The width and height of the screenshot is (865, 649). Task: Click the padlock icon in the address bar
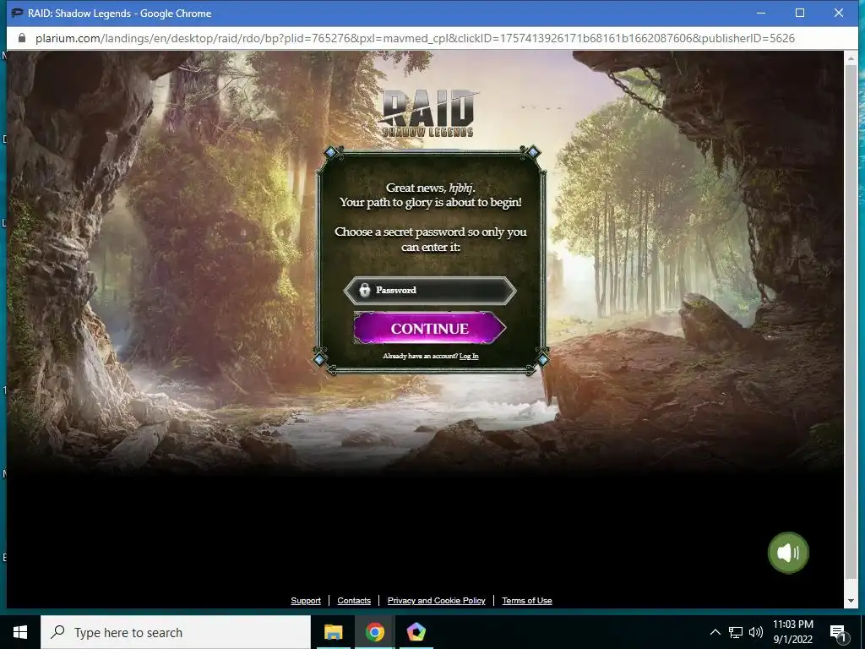(x=22, y=38)
